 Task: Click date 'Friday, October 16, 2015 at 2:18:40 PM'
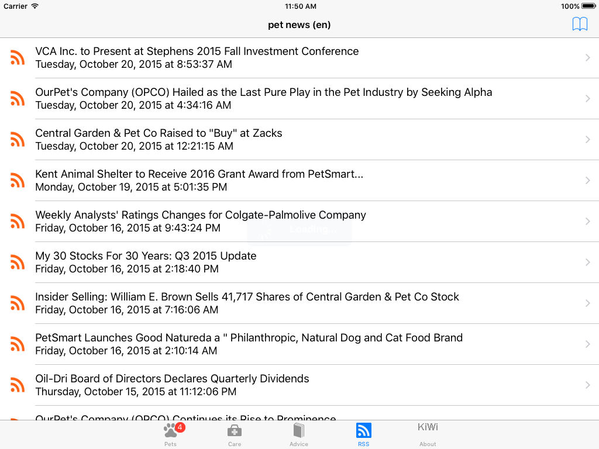127,268
